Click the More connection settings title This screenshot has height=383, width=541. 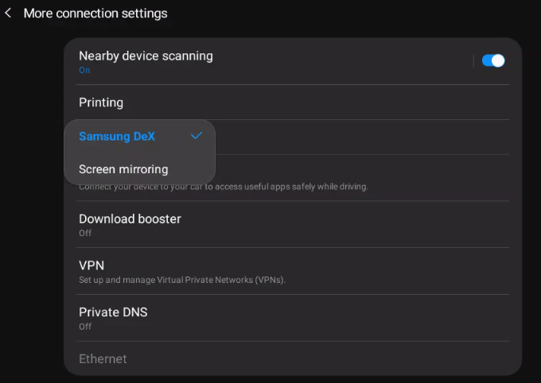point(95,14)
